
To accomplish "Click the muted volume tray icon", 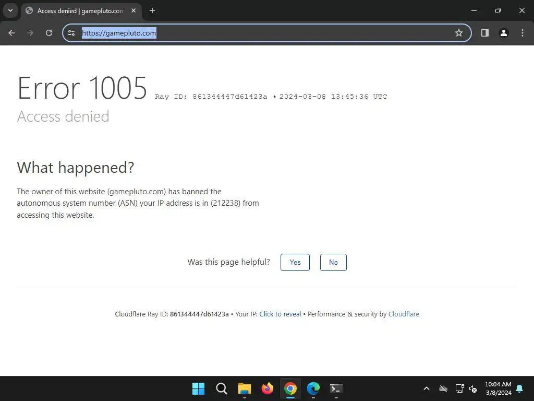I will point(472,388).
